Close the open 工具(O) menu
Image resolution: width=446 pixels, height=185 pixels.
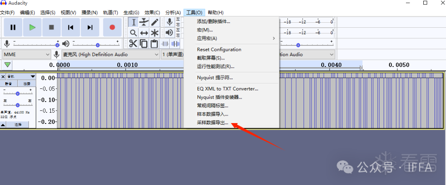(194, 12)
